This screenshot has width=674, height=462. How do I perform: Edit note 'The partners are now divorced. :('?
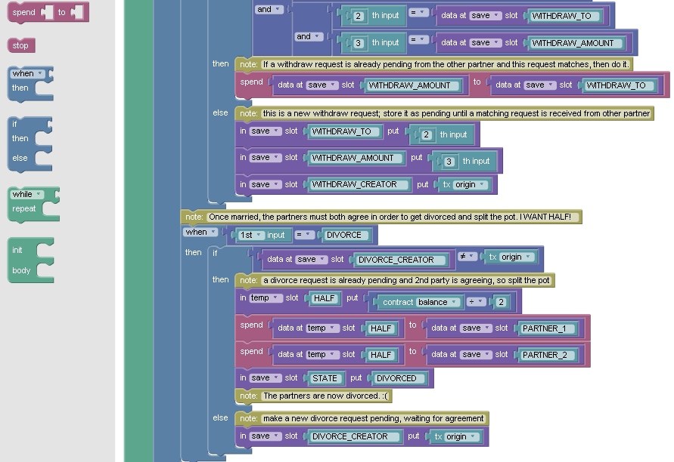[325, 396]
